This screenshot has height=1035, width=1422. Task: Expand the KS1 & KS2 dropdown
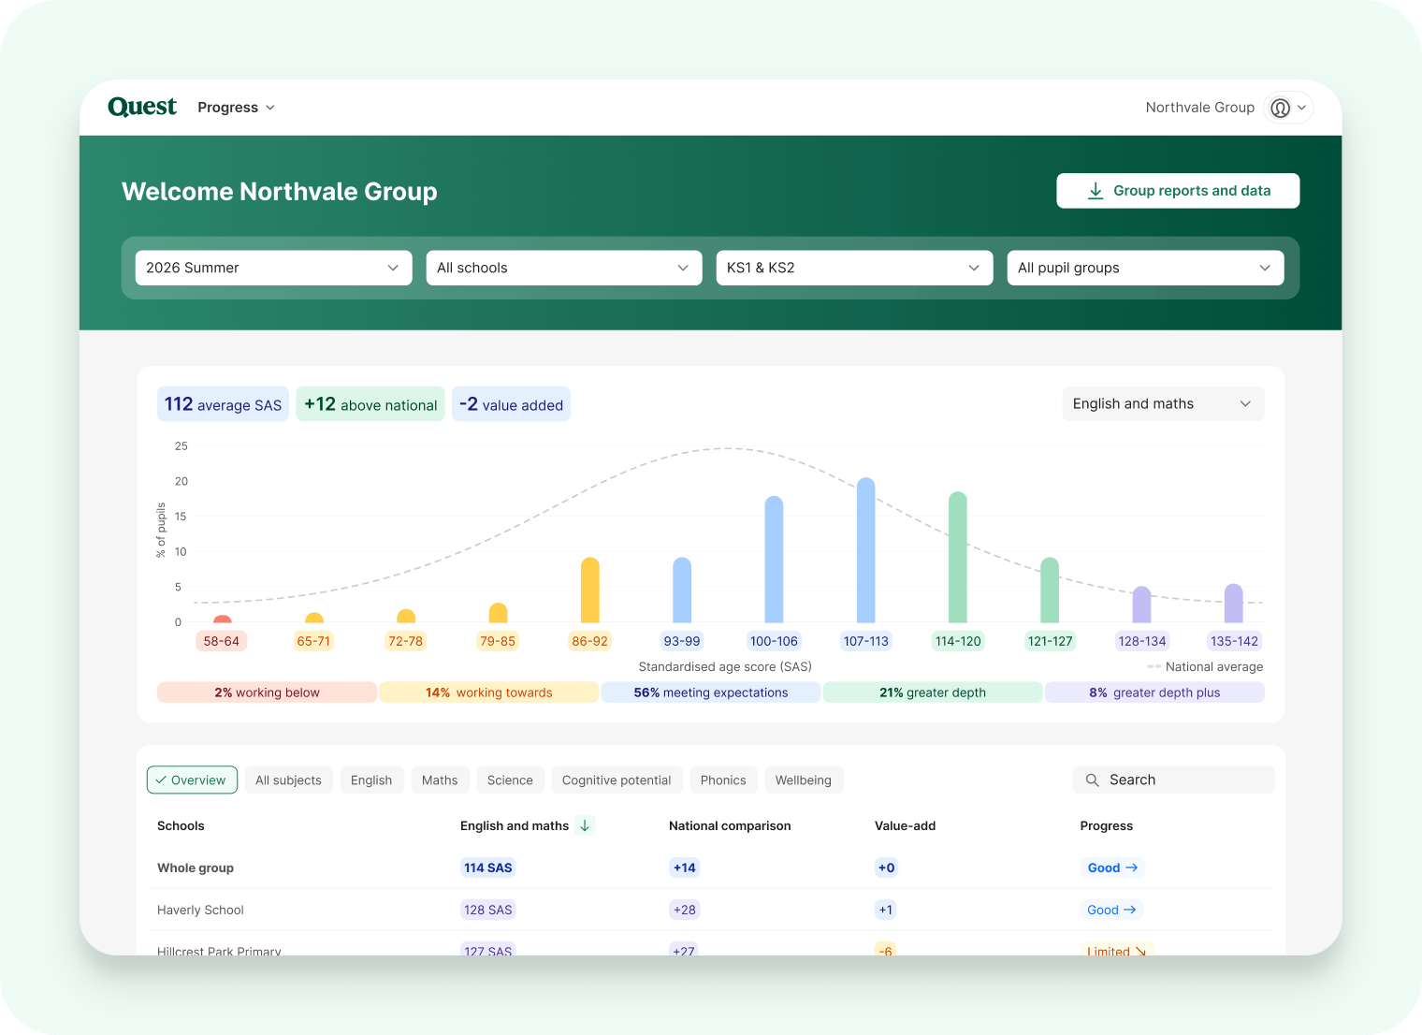click(854, 268)
